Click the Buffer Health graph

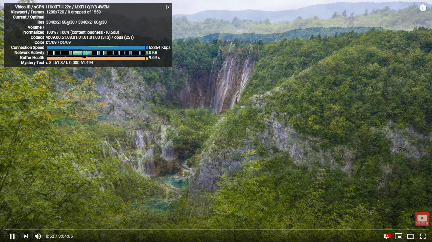pos(97,58)
